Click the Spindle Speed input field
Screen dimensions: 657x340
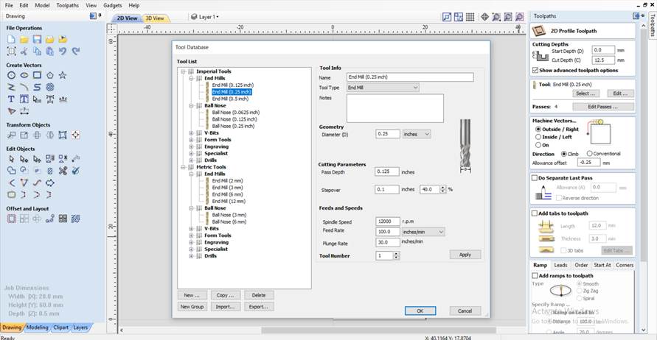(388, 222)
